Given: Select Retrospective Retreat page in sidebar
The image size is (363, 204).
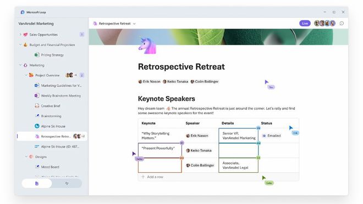Looking at the screenshot, I should click(x=52, y=137).
